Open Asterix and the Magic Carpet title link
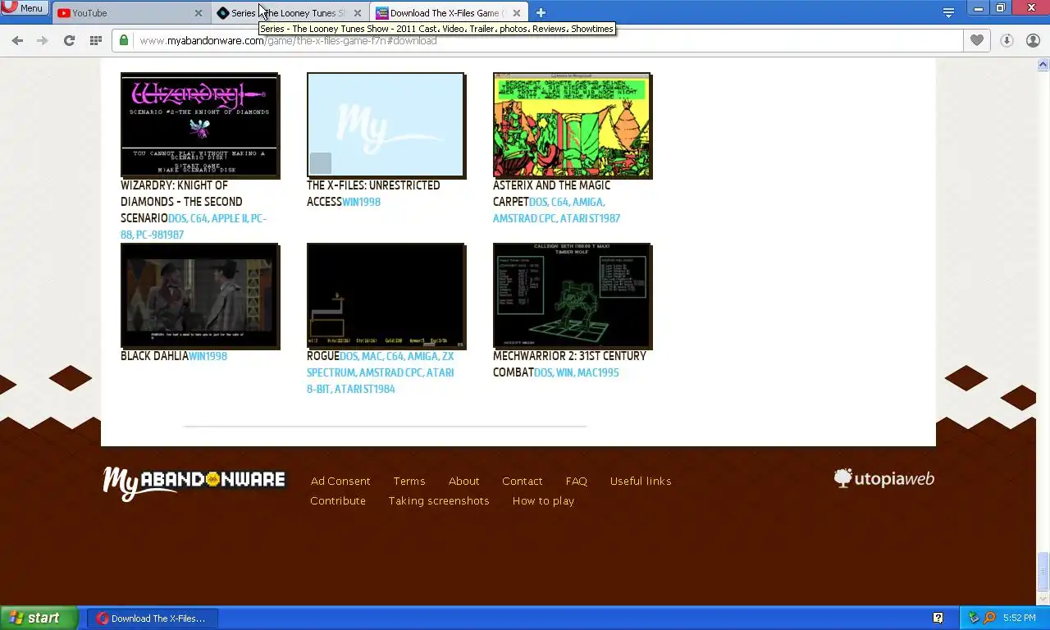The image size is (1050, 630). pos(551,194)
